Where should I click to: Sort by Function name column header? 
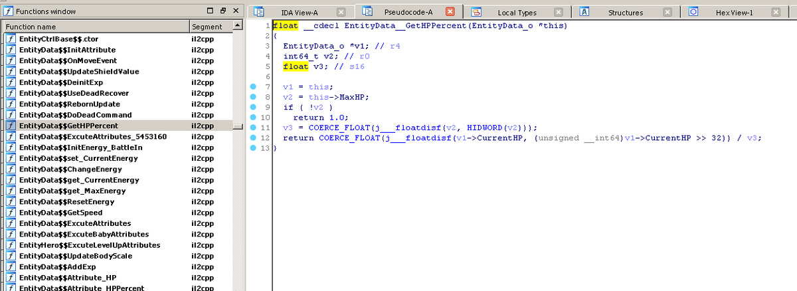[x=95, y=27]
